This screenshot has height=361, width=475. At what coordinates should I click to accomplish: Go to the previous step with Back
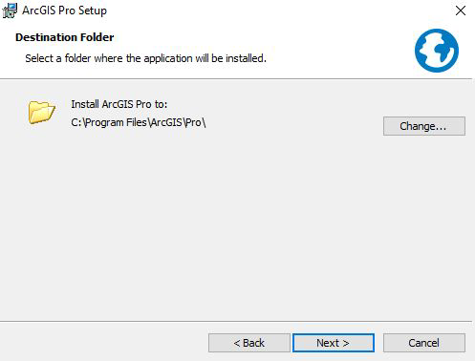click(x=249, y=343)
